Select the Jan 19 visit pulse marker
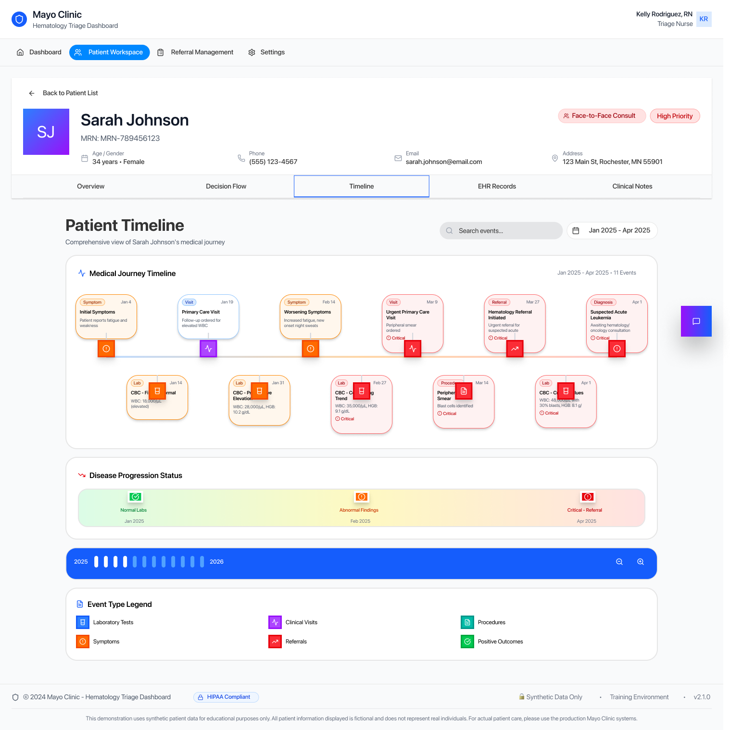Screen dimensions: 730x730 point(208,349)
